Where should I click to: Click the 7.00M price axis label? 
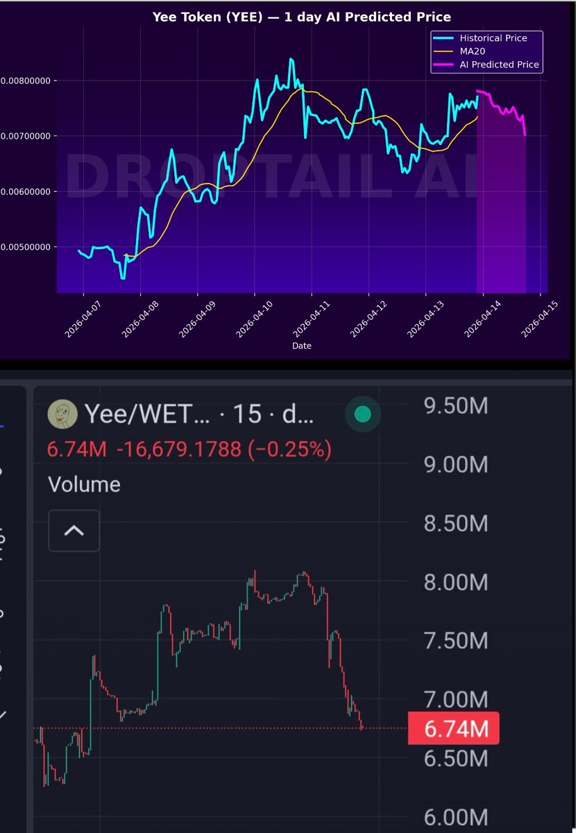(x=457, y=699)
